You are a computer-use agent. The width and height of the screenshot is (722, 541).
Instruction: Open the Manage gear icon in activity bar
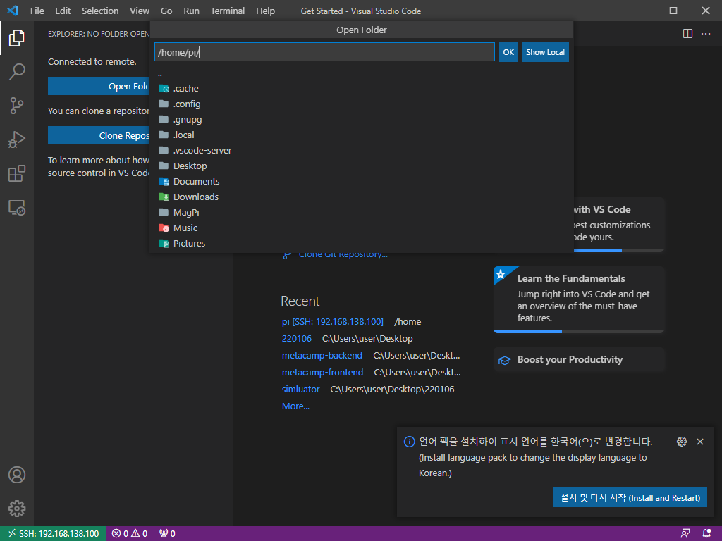pos(17,509)
